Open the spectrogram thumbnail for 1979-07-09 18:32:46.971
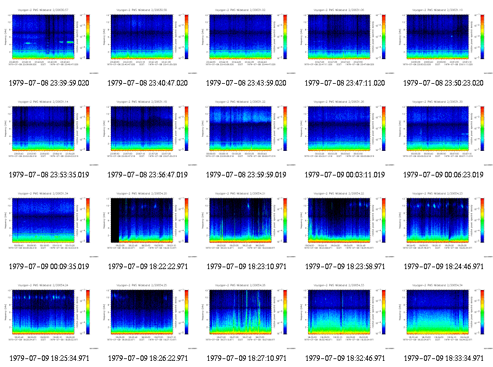This screenshot has height=367, width=493. 345,315
